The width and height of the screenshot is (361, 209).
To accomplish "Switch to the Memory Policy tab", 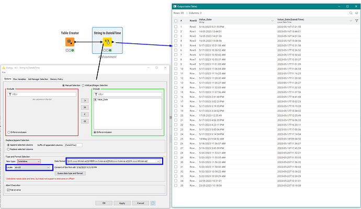I will (x=57, y=79).
